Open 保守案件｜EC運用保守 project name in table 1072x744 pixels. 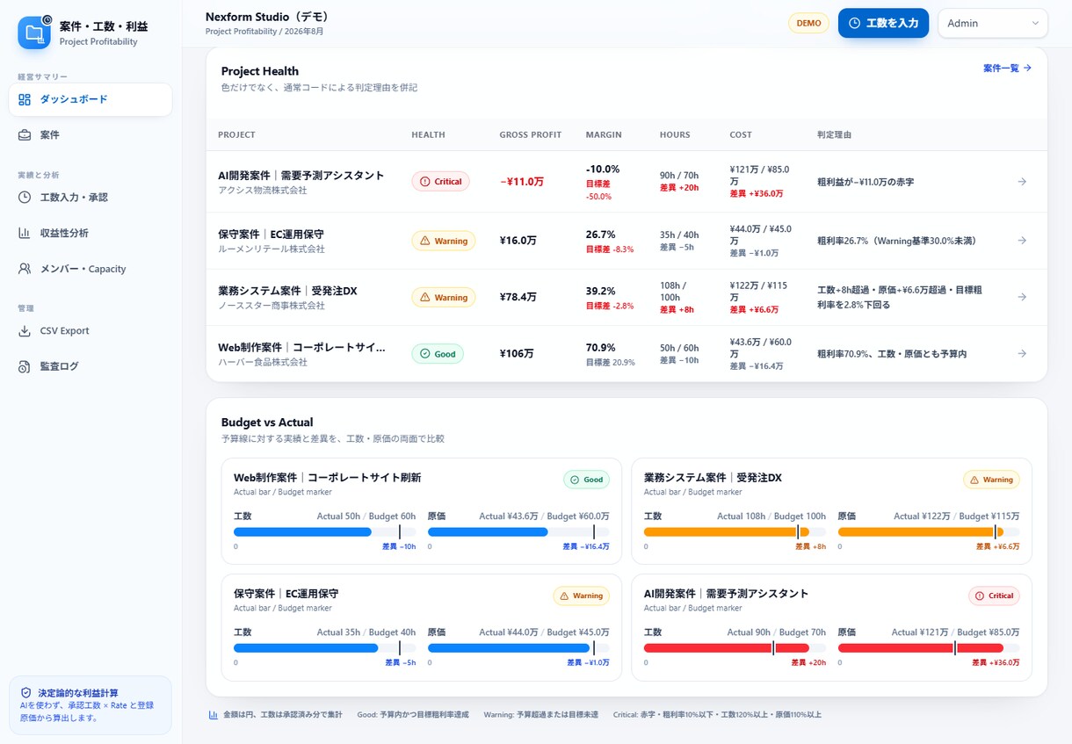(271, 235)
